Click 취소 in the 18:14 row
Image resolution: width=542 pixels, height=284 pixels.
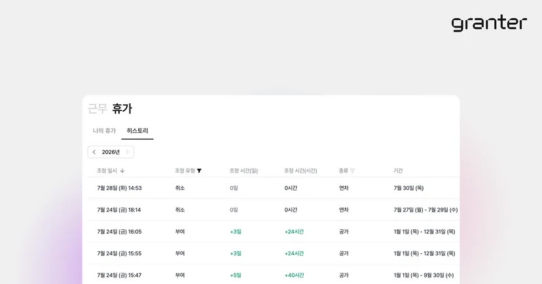[180, 210]
